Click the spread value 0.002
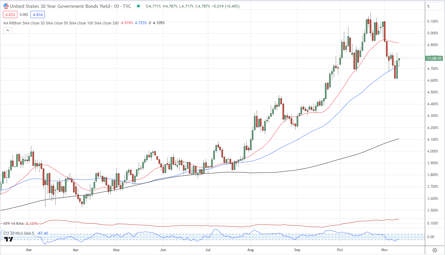 24,14
